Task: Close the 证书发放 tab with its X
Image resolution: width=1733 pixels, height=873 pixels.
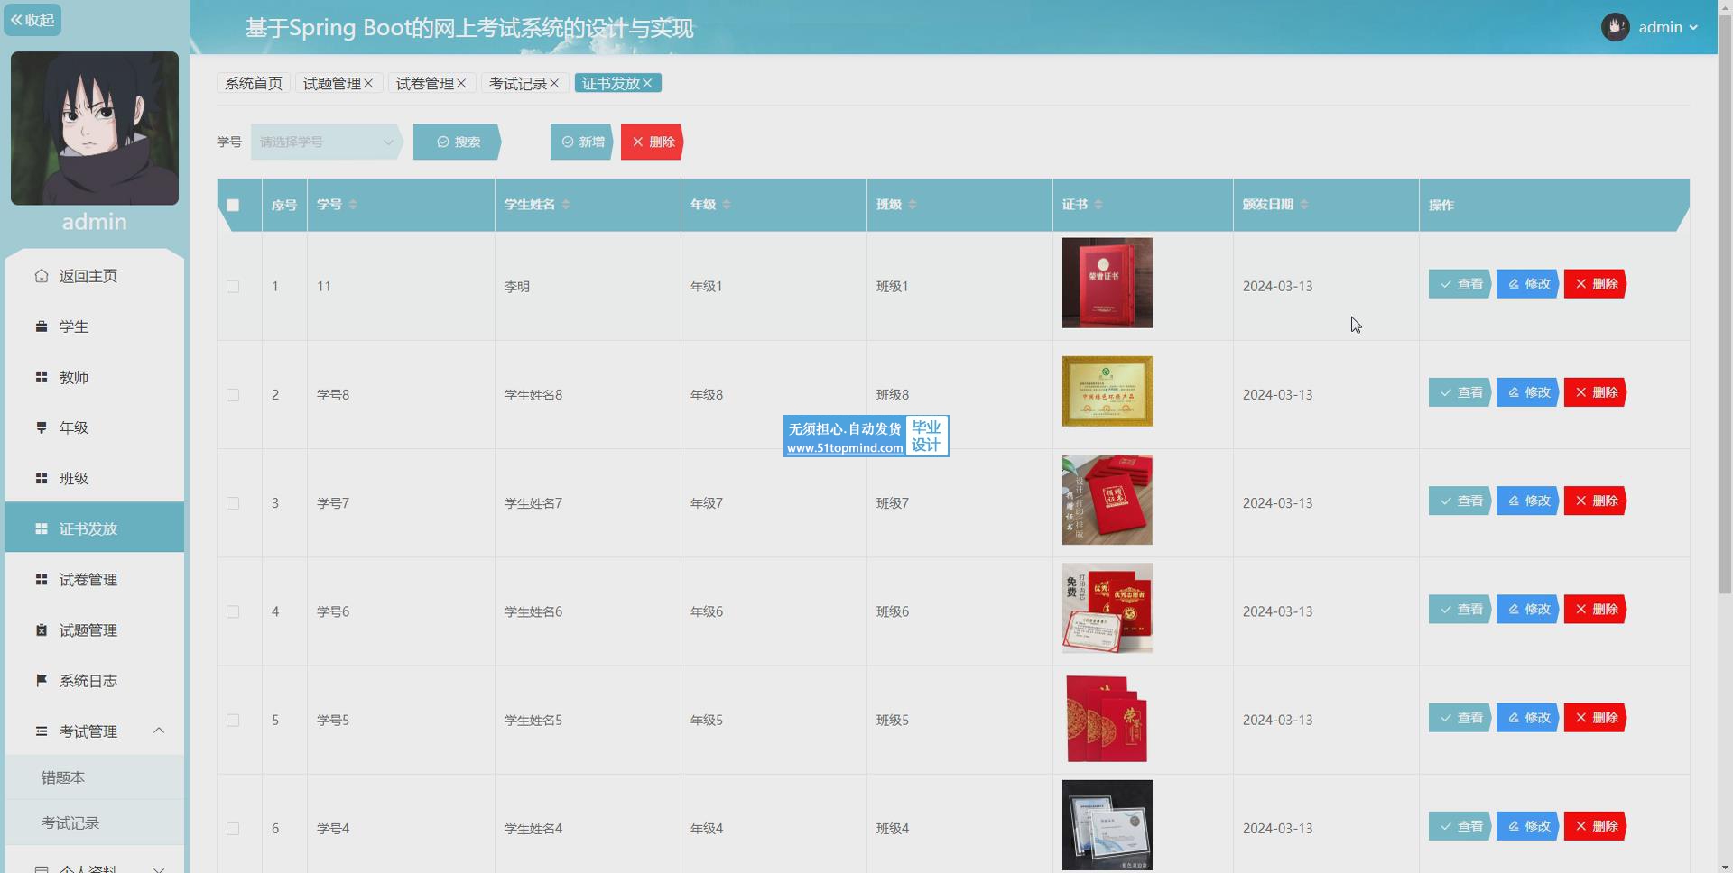Action: 647,83
